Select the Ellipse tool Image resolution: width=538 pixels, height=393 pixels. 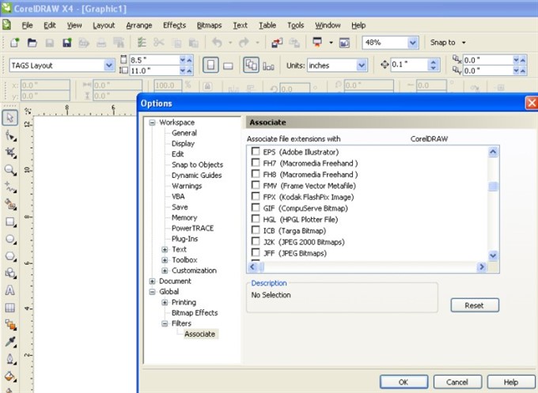[x=10, y=239]
